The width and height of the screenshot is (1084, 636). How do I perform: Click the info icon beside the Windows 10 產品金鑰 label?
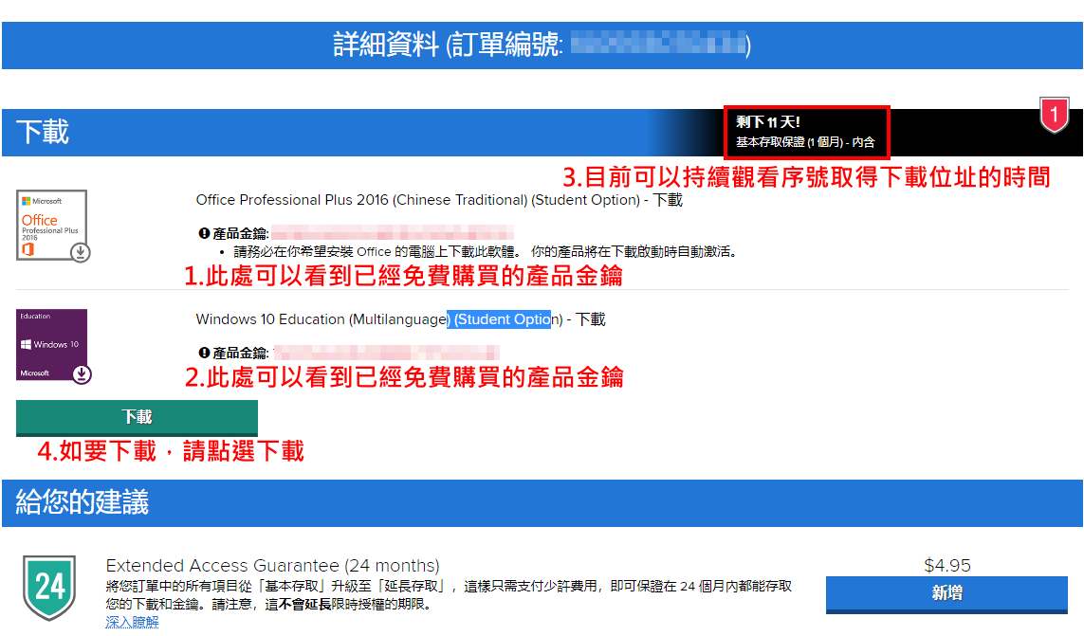click(204, 353)
